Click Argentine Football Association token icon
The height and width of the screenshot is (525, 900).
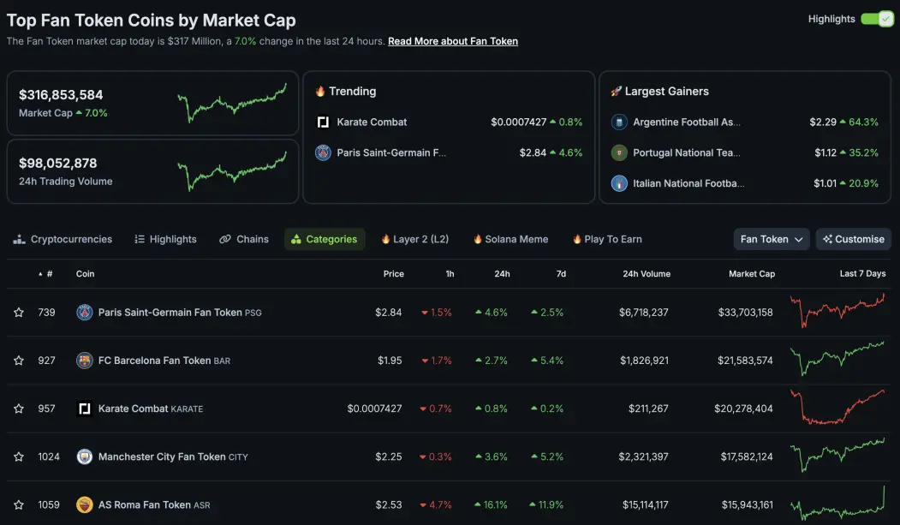pos(619,122)
